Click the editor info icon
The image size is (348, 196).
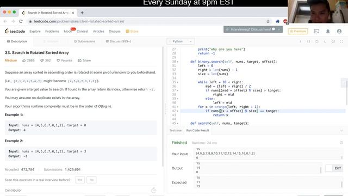point(300,41)
